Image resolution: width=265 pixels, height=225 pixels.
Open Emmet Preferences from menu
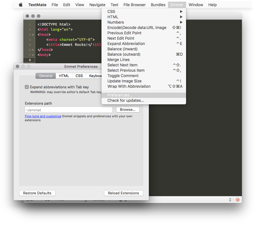144,95
